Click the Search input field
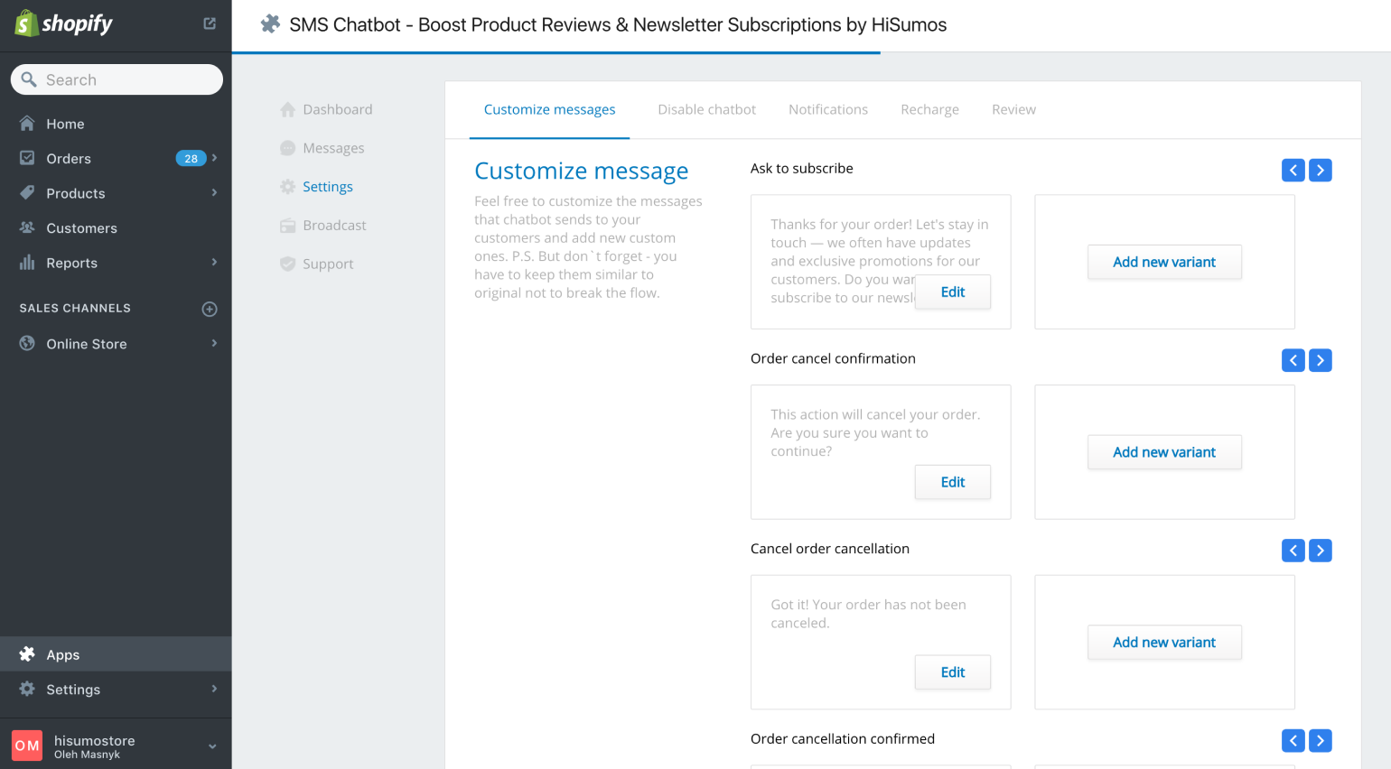 117,79
